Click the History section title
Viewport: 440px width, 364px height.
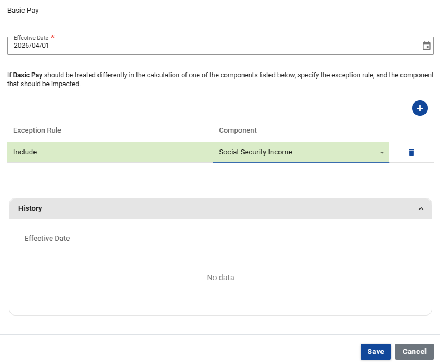[x=30, y=208]
